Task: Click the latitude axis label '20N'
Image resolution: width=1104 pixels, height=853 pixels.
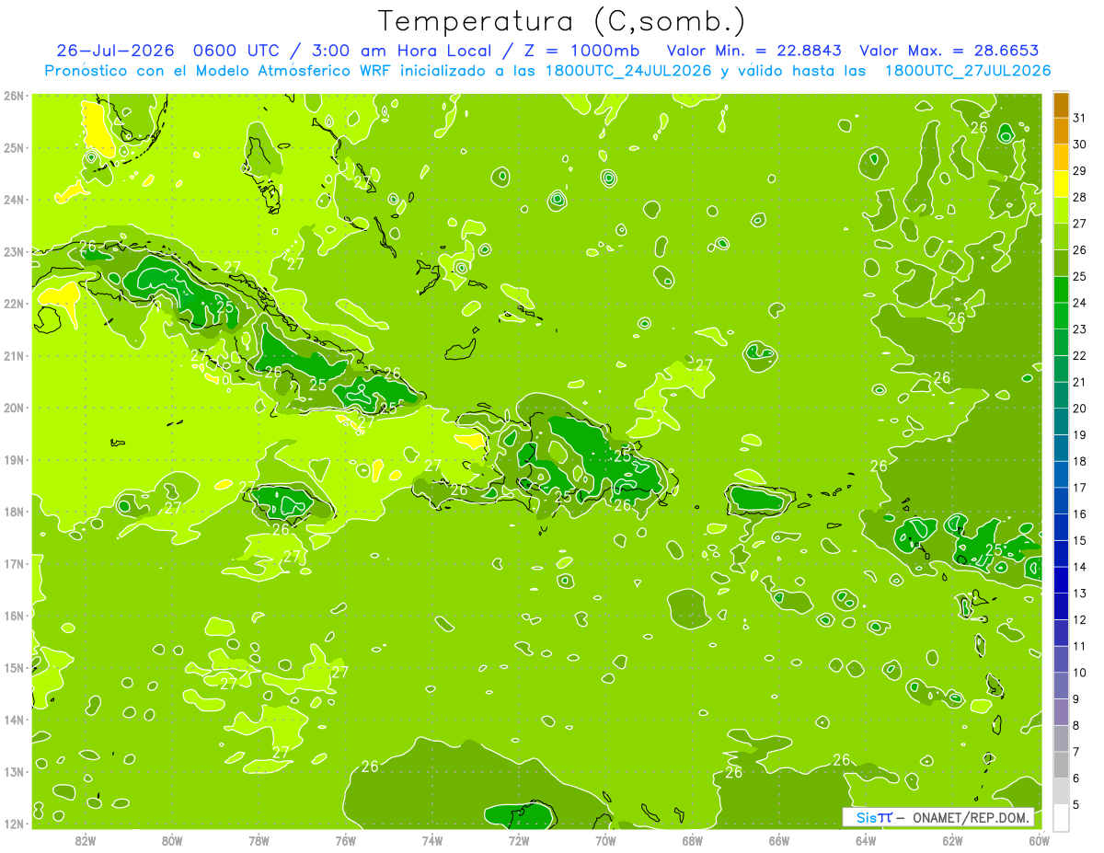Action: [13, 408]
